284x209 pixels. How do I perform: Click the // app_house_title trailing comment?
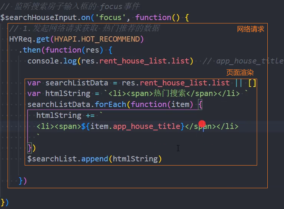242,61
